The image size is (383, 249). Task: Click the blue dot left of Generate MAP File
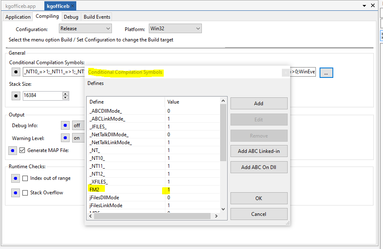[13, 150]
